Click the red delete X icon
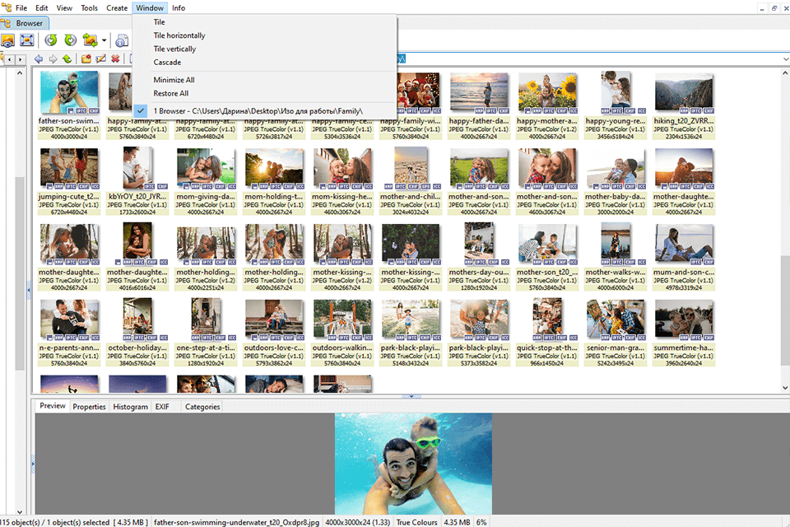790x527 pixels. pos(115,59)
